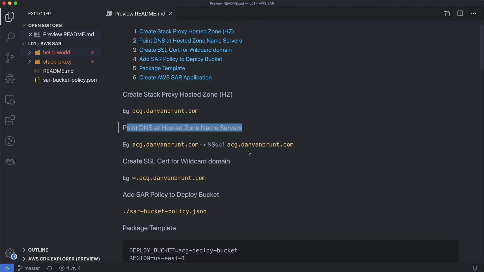This screenshot has height=272, width=484.
Task: Follow the Create AWS SAR Application link
Action: pyautogui.click(x=175, y=78)
